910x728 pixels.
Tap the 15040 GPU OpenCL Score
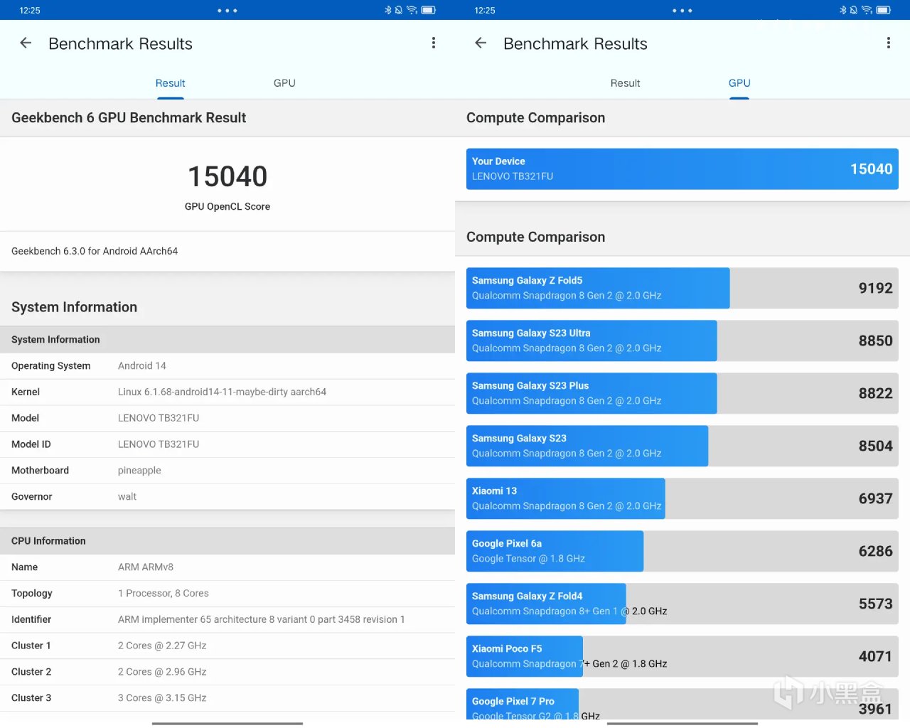pyautogui.click(x=227, y=177)
